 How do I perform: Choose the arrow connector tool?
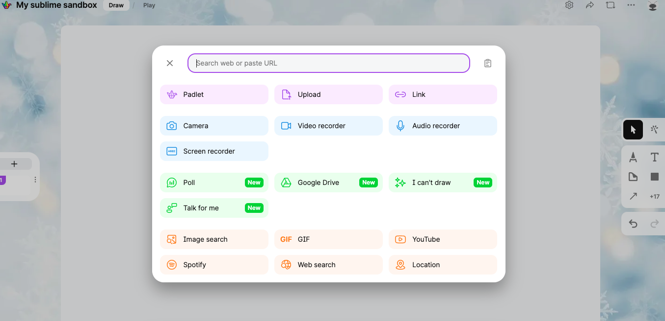(x=633, y=196)
